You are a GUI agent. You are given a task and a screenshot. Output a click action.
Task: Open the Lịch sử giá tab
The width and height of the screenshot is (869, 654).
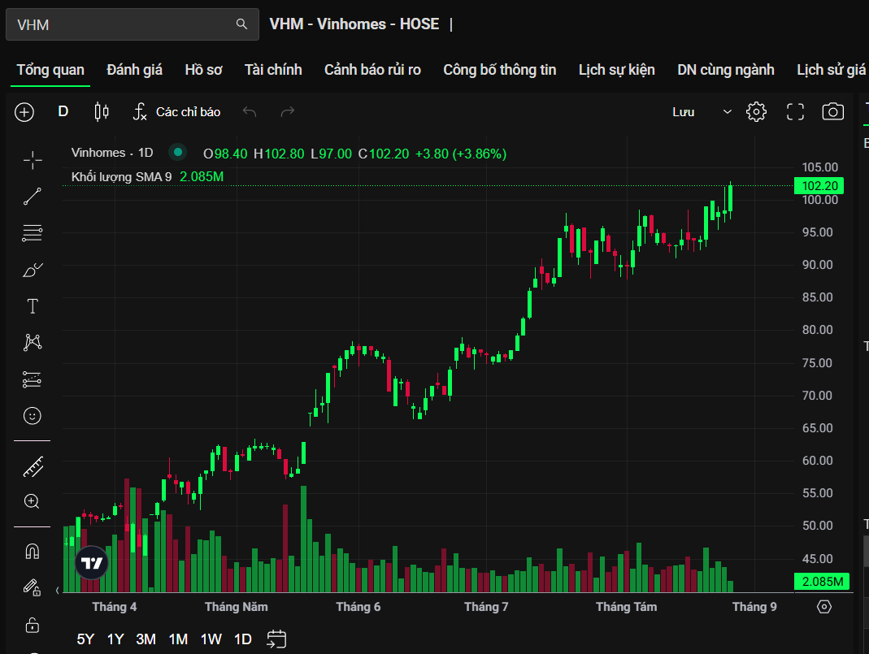pyautogui.click(x=831, y=70)
